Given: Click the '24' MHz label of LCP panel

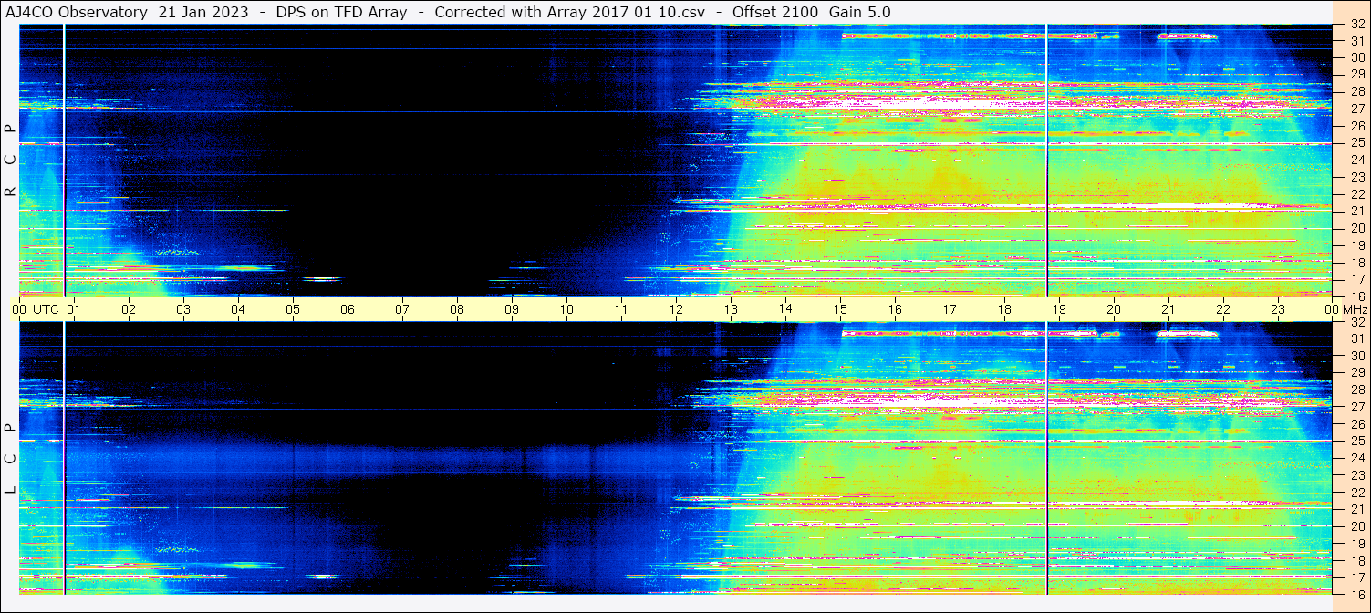Looking at the screenshot, I should tap(1357, 458).
